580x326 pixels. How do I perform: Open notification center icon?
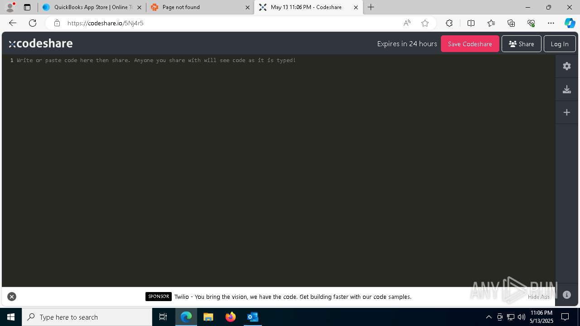click(x=565, y=317)
